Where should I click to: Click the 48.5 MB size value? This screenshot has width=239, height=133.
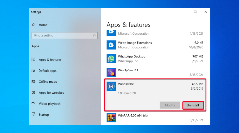point(197,84)
